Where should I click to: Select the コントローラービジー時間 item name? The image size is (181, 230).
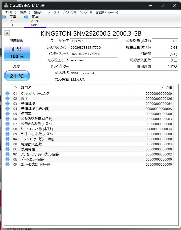(38, 139)
